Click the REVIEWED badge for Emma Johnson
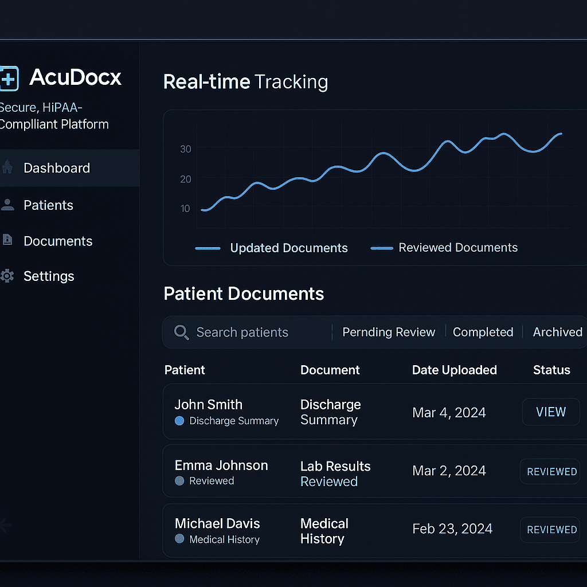Screen dimensions: 587x587 tap(550, 471)
